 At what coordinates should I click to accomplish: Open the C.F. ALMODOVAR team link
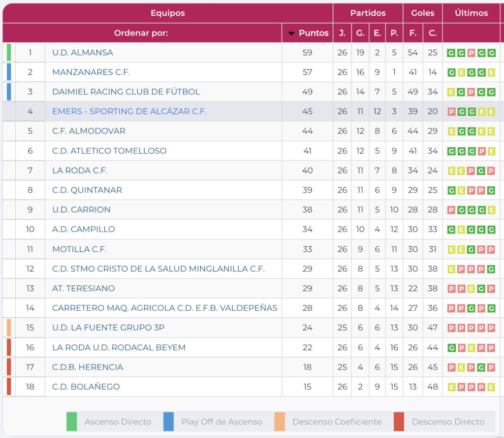point(89,131)
